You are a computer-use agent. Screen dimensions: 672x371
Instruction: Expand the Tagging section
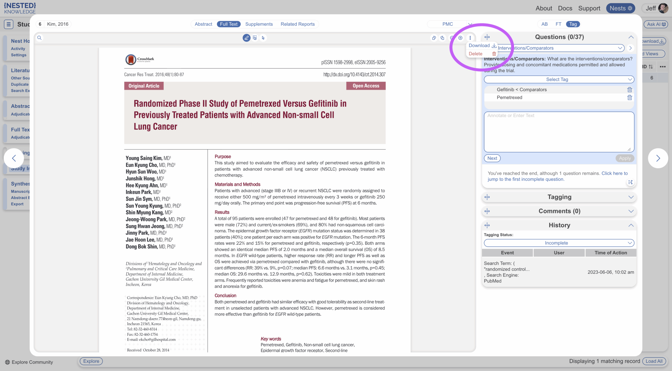tap(559, 197)
